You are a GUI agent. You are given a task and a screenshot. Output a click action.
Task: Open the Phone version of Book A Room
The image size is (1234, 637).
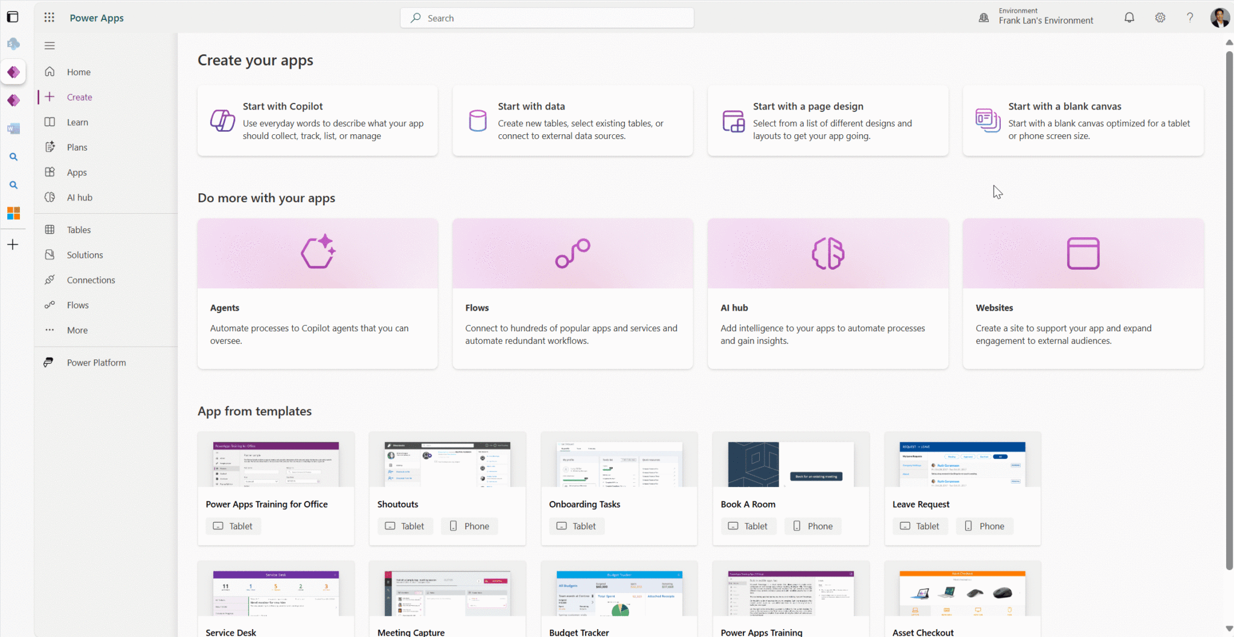coord(812,526)
